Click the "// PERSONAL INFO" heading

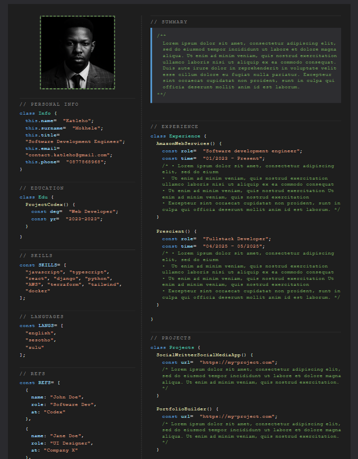click(49, 104)
